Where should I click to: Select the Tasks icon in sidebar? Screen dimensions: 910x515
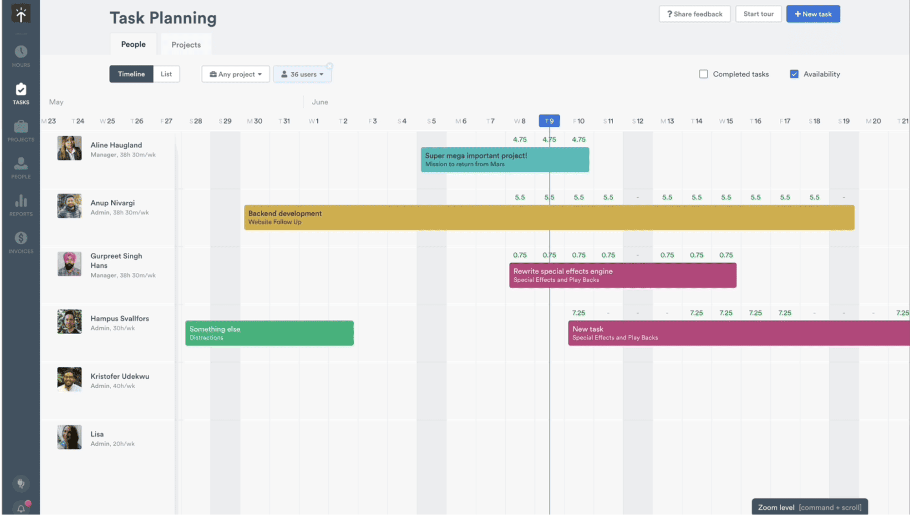coord(20,92)
